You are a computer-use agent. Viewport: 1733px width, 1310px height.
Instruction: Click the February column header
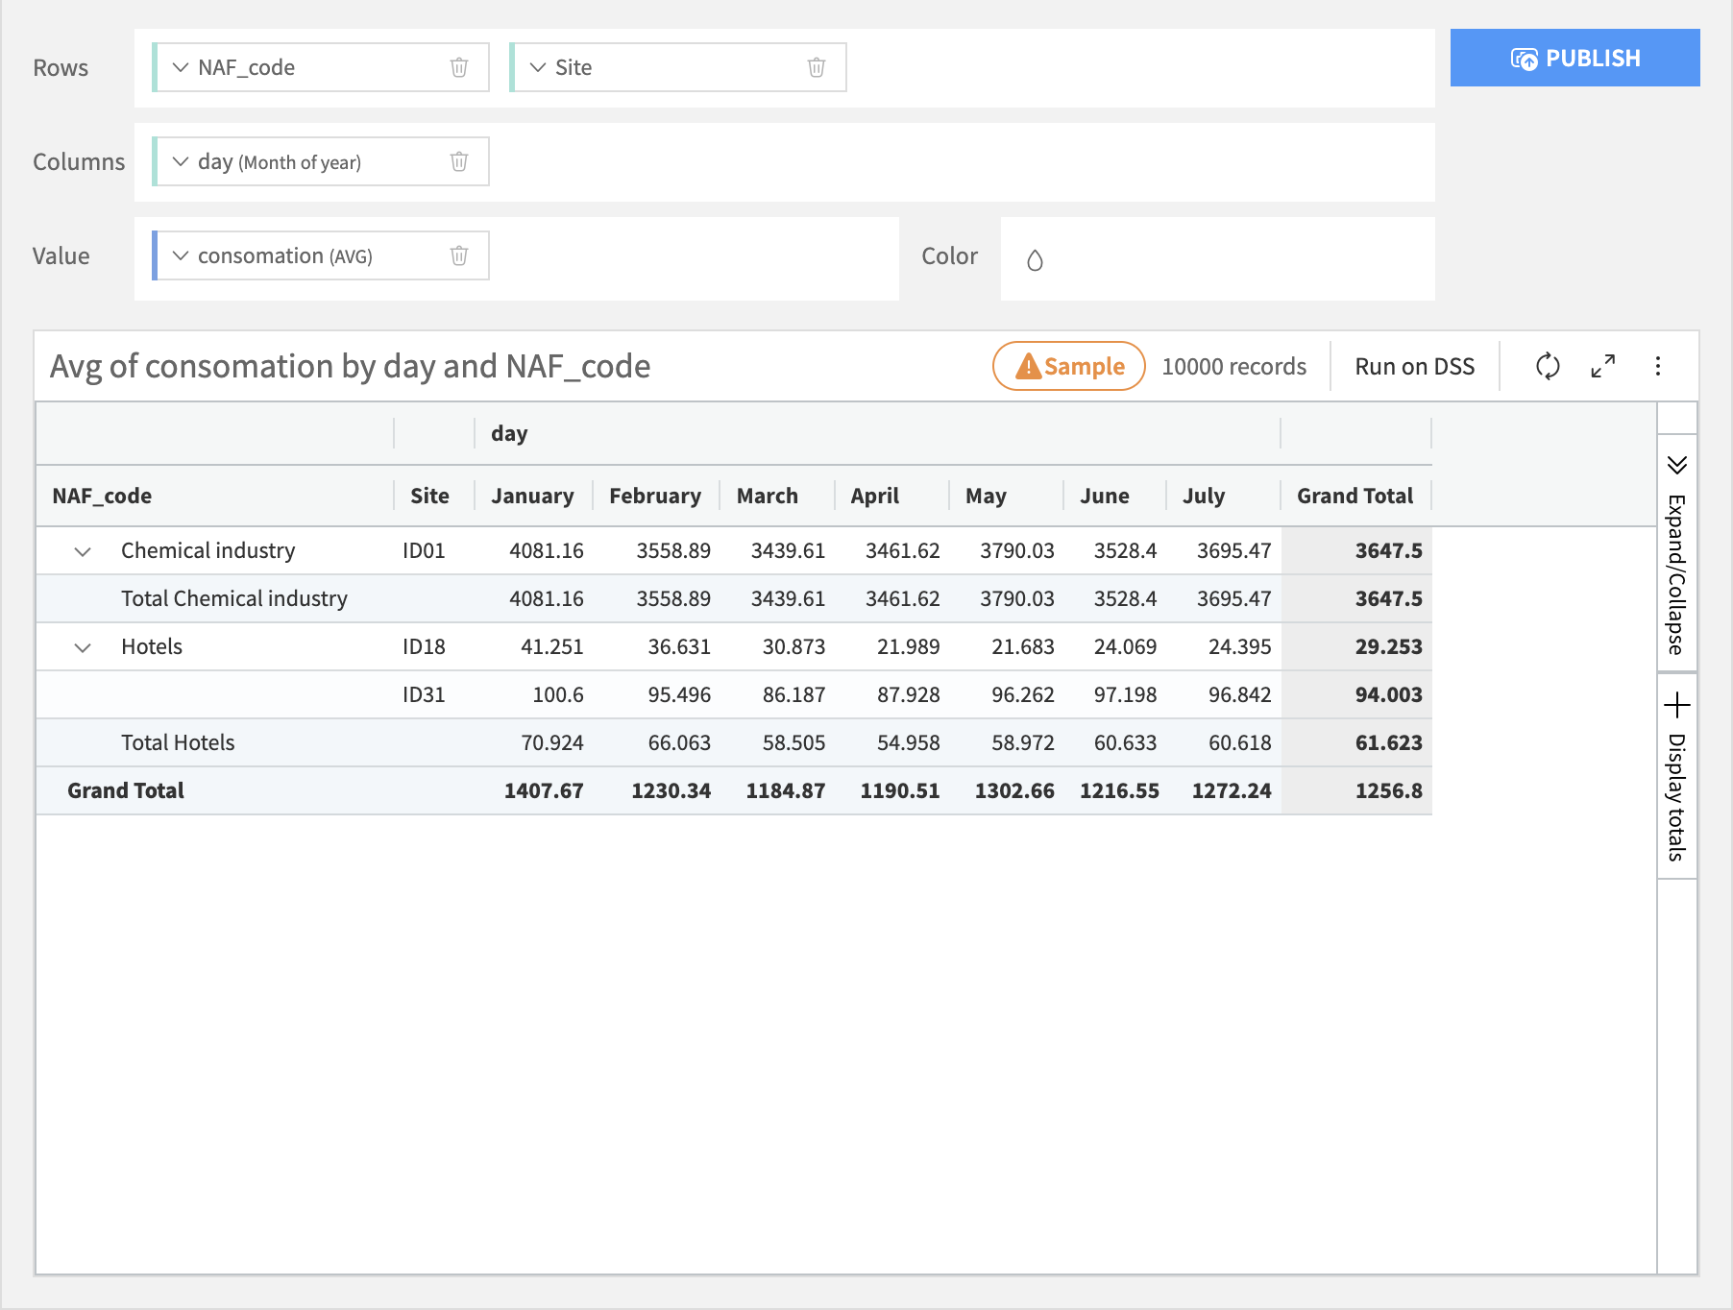click(x=655, y=496)
